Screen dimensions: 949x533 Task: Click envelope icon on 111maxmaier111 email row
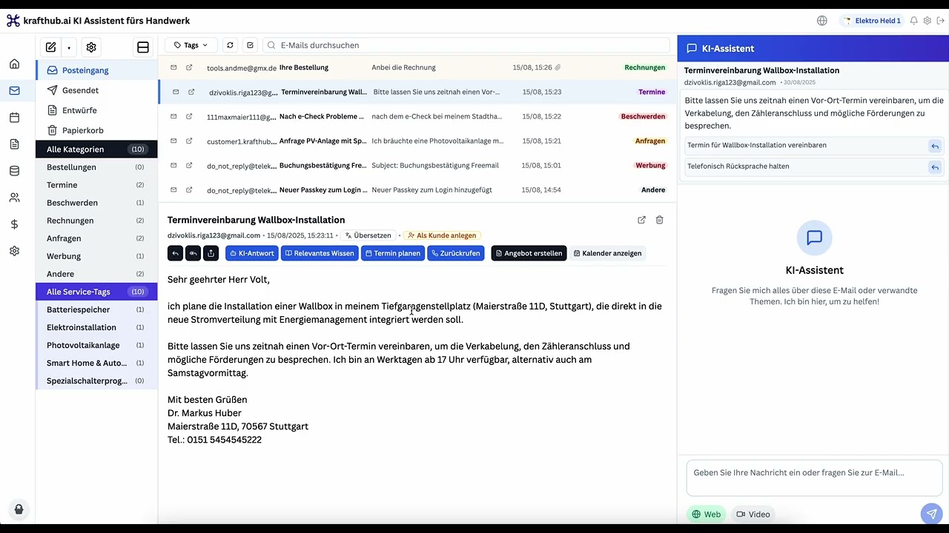coord(173,116)
